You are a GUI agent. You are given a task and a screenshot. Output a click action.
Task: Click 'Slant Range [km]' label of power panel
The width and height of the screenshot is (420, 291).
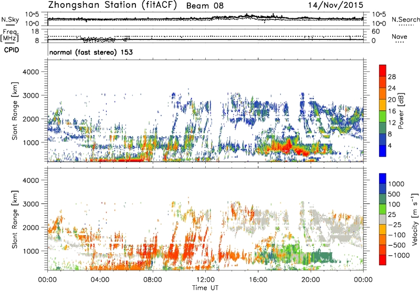click(x=15, y=111)
